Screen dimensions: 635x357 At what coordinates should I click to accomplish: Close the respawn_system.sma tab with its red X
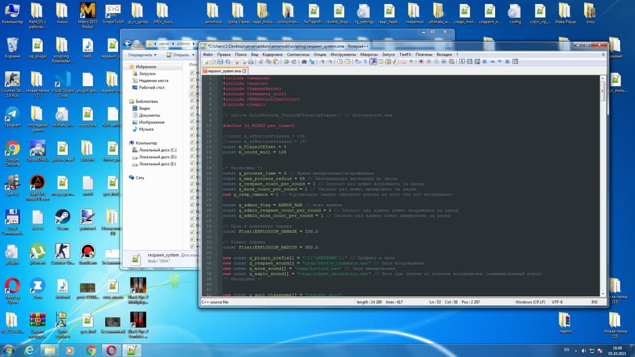click(245, 71)
